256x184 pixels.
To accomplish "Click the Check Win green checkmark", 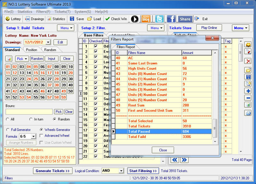I will point(108,19).
